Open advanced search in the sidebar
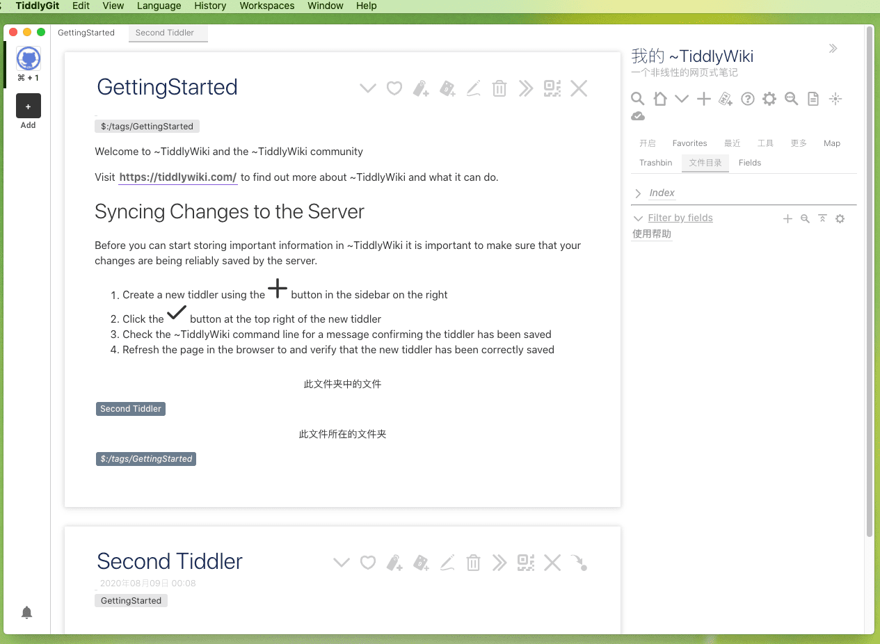The height and width of the screenshot is (644, 880). pyautogui.click(x=791, y=98)
